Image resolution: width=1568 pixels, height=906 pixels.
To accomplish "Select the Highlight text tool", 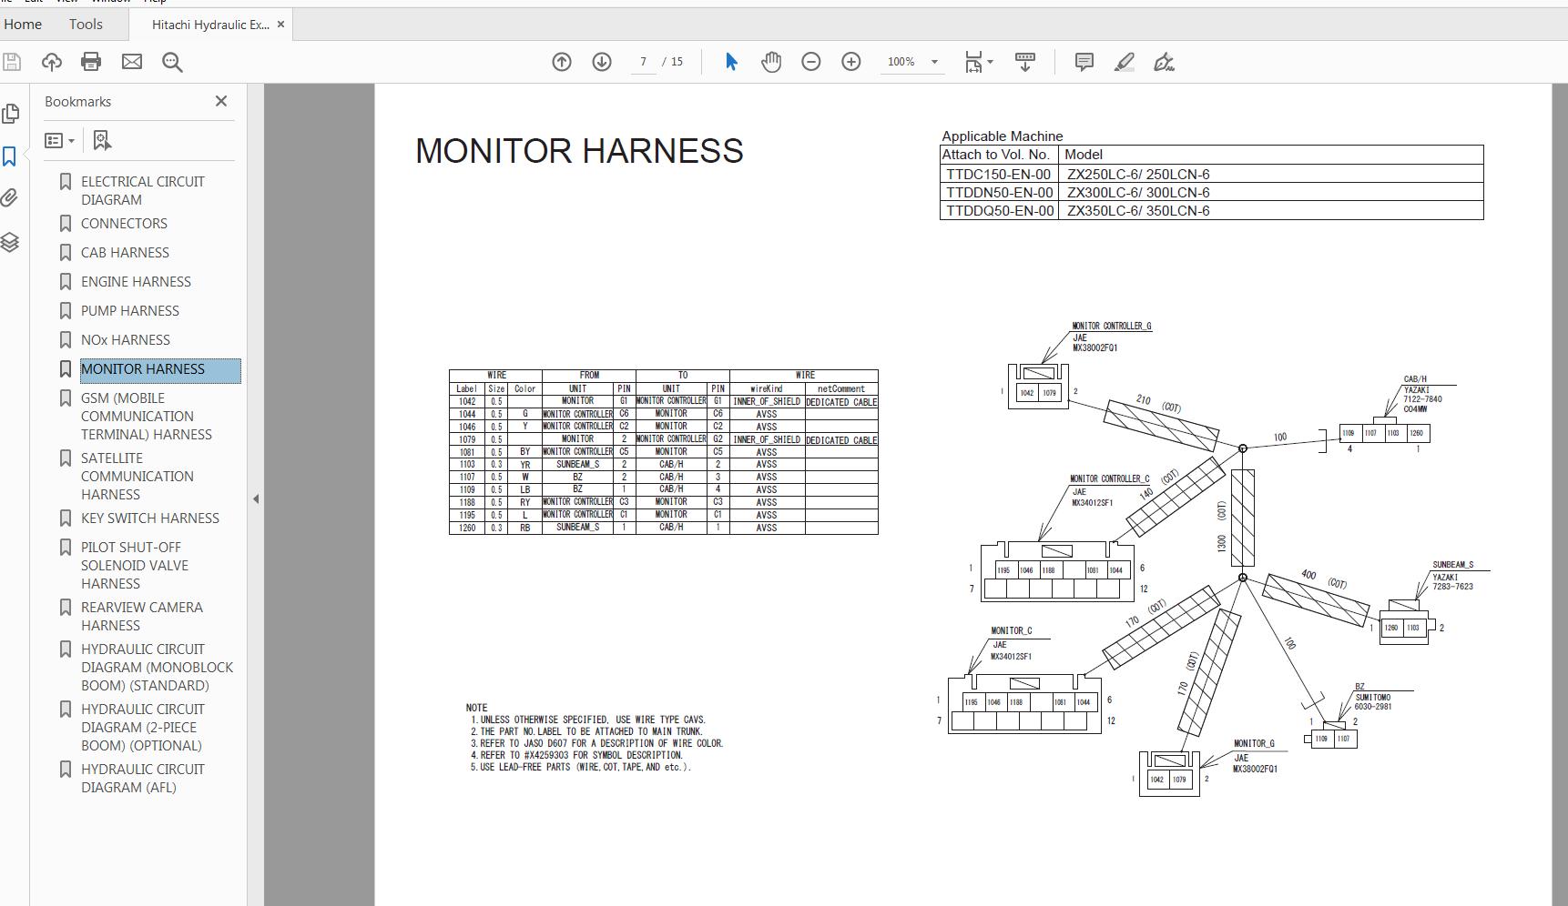I will point(1124,62).
